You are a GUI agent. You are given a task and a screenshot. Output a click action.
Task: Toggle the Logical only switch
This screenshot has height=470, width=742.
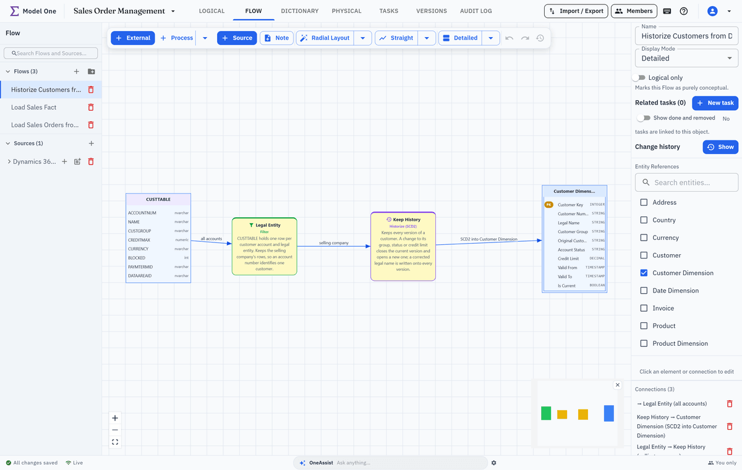point(639,78)
